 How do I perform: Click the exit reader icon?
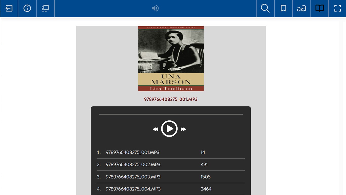click(x=9, y=8)
